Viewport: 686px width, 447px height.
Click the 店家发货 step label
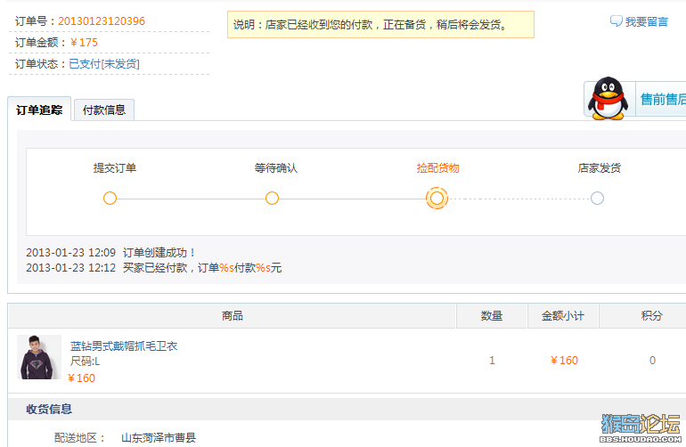pos(600,168)
